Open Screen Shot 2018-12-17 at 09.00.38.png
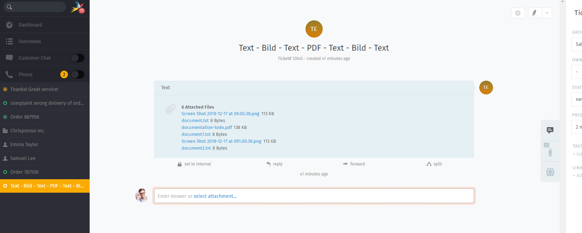The image size is (582, 233). click(220, 114)
